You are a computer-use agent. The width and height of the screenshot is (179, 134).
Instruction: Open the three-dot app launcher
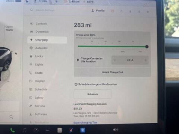tap(48, 130)
